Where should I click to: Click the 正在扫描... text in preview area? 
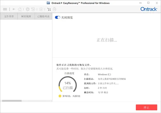point(107,40)
